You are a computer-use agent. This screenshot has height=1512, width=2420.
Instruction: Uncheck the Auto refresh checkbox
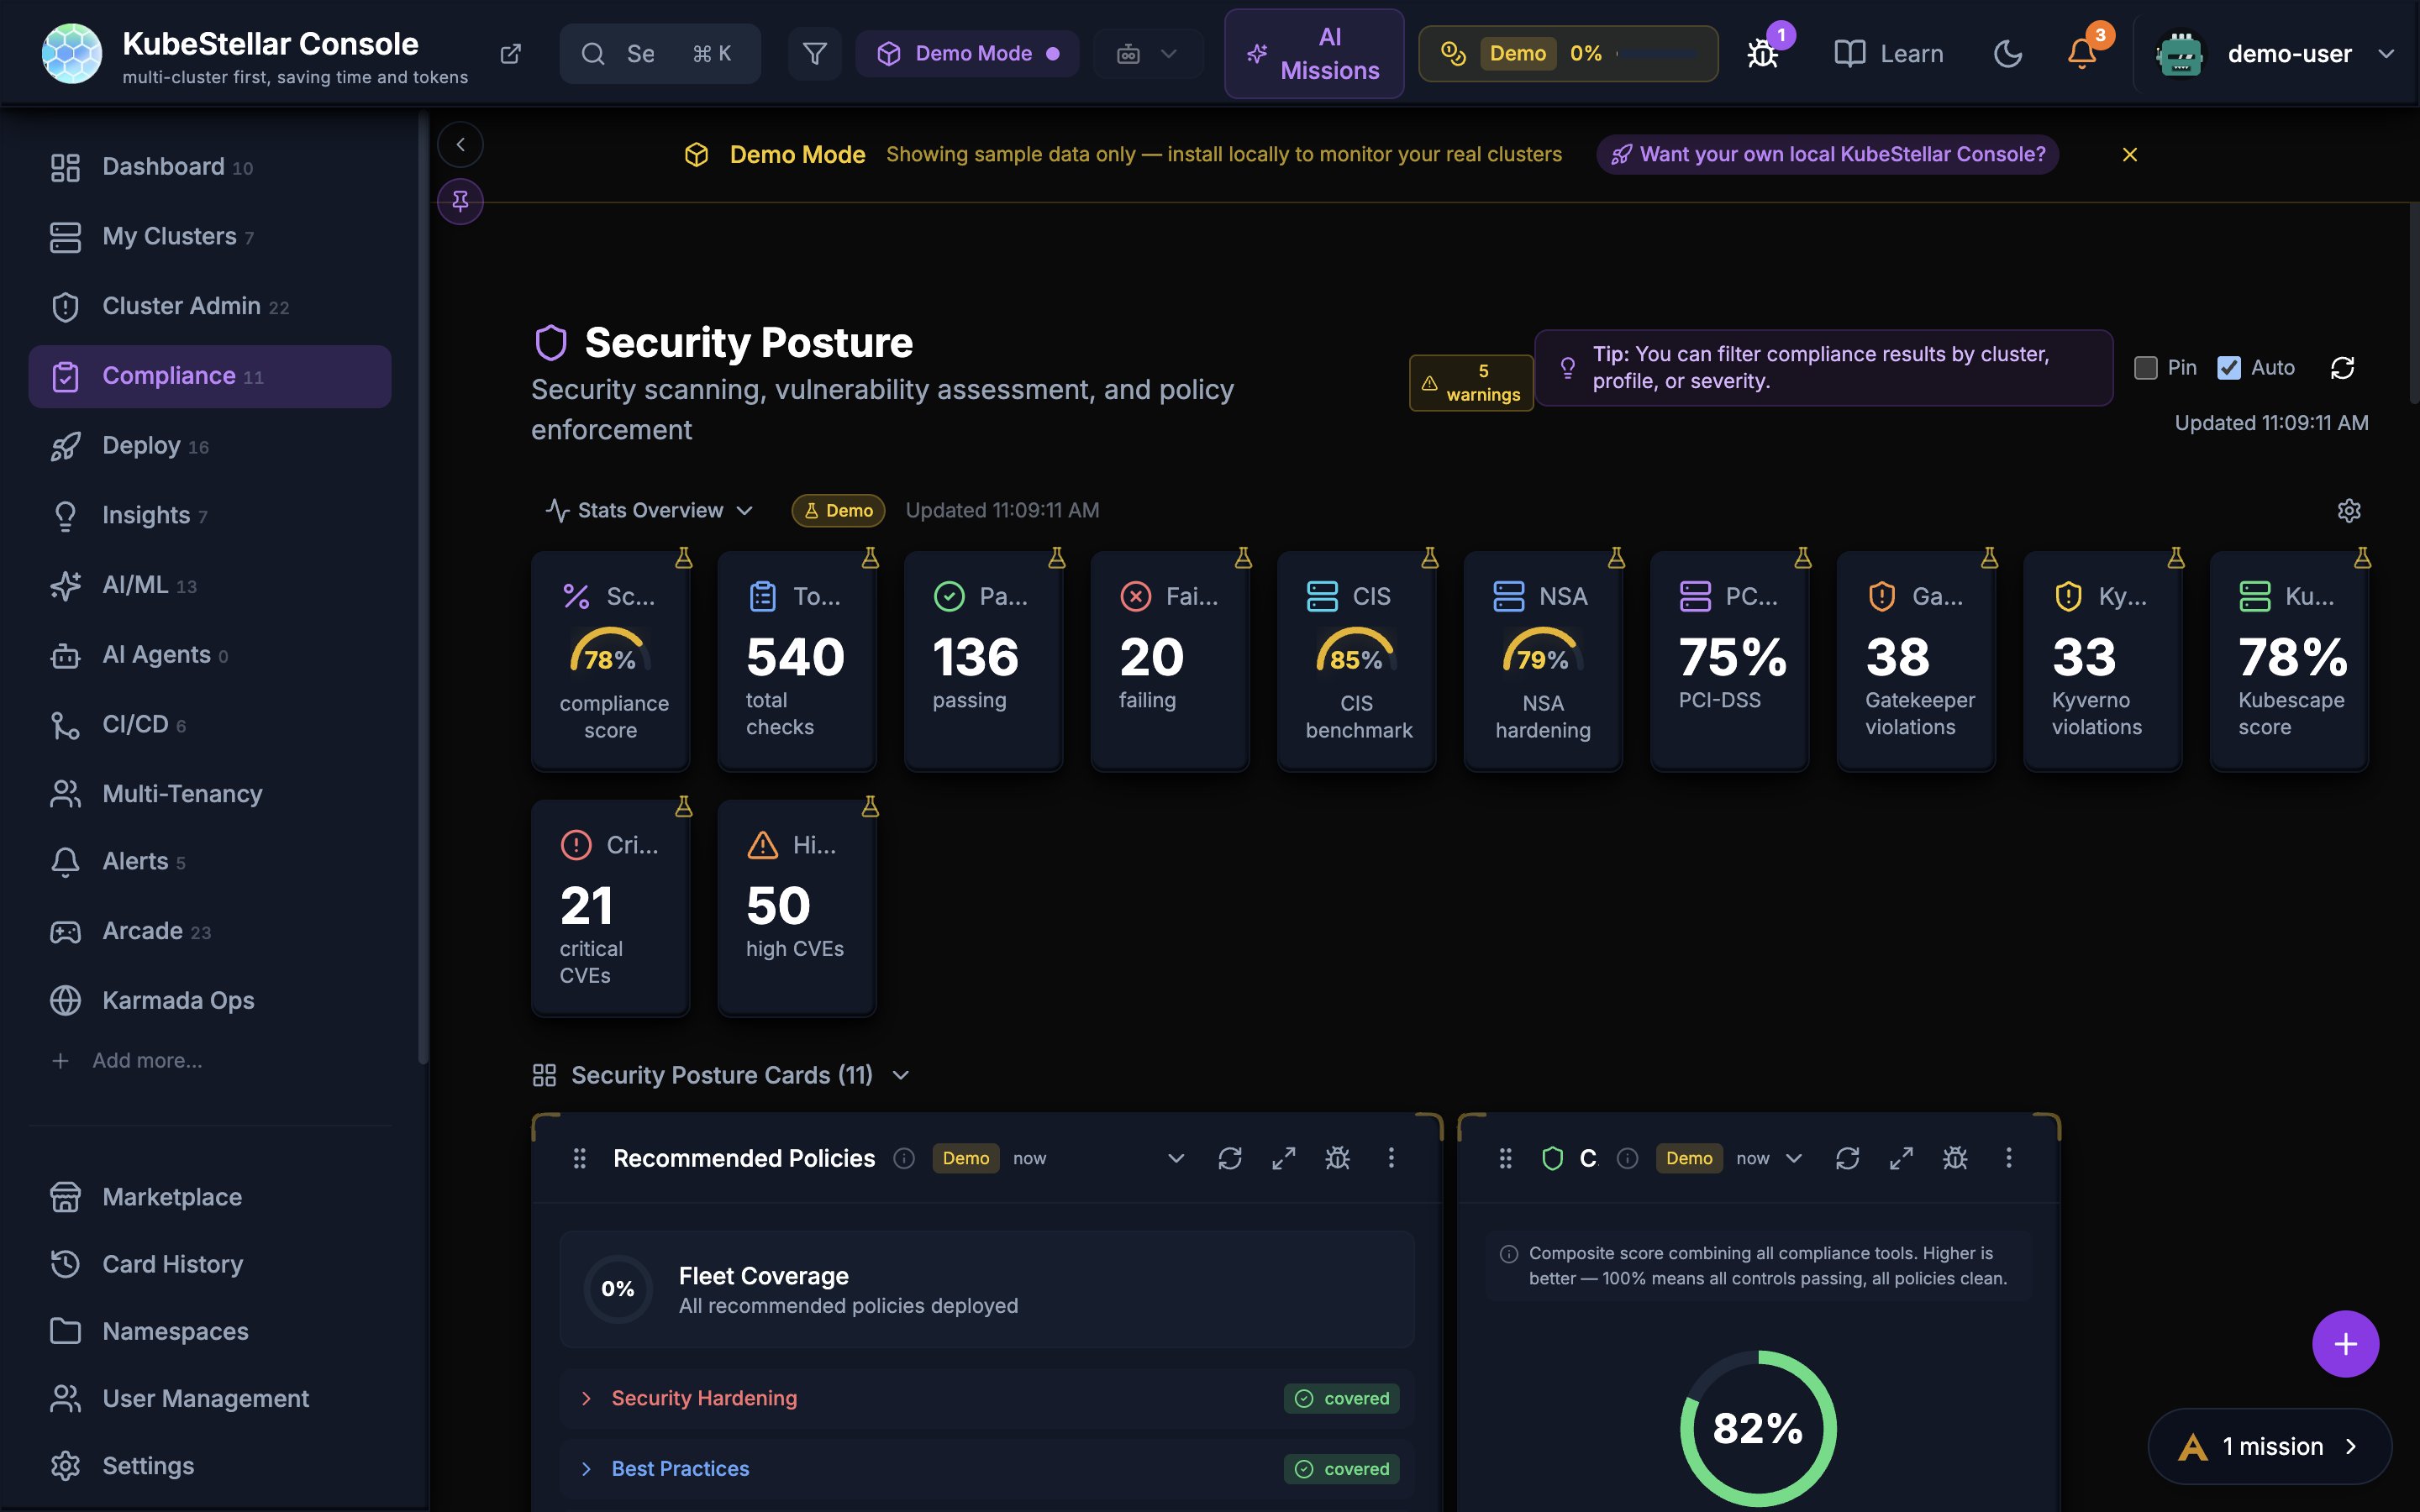click(2229, 368)
